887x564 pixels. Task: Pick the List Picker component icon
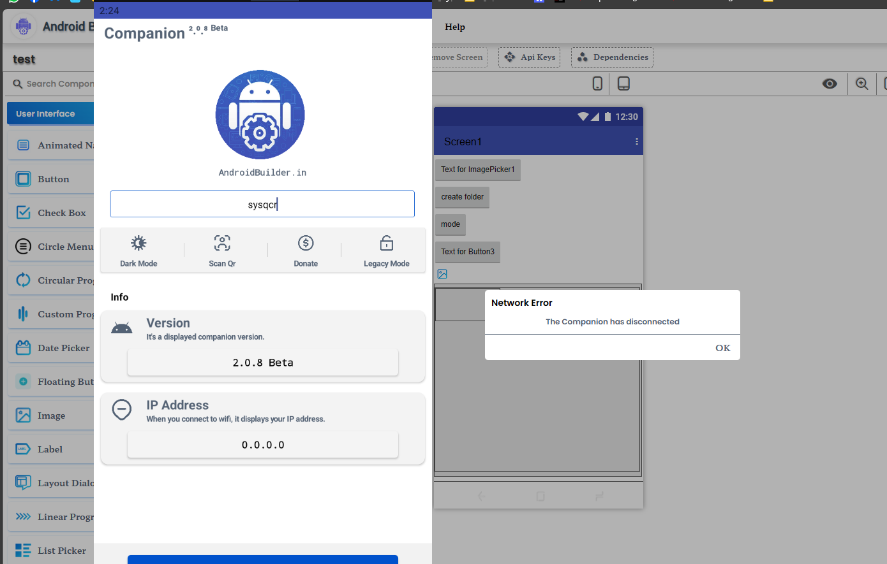(x=23, y=551)
